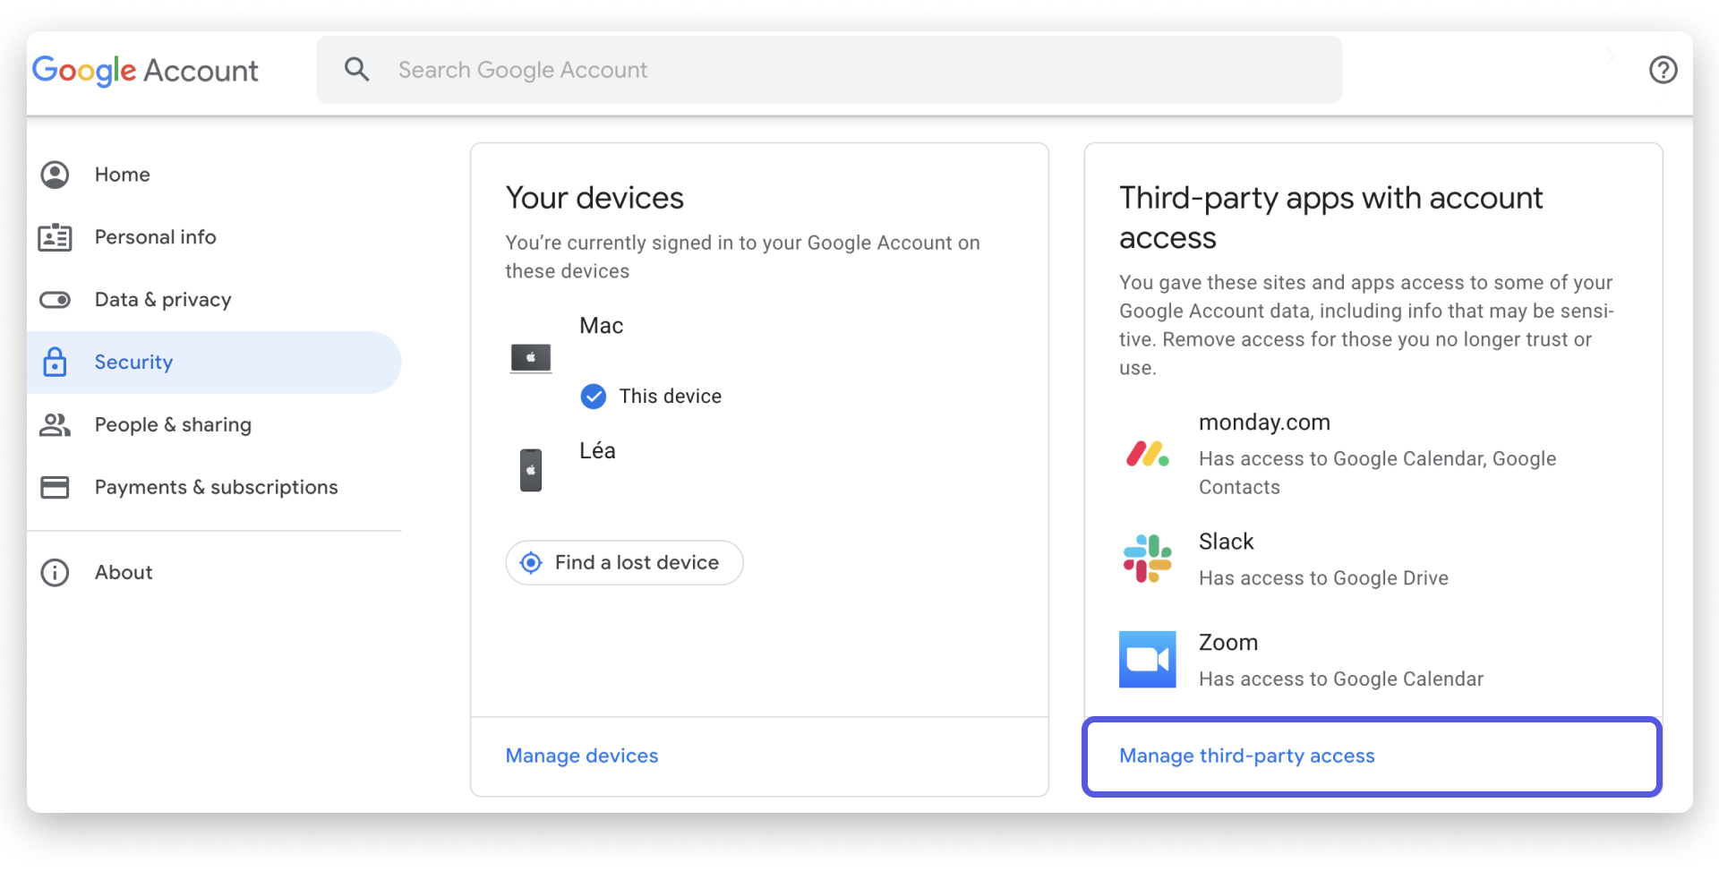Click the Data & privacy toggle icon
The width and height of the screenshot is (1719, 871).
[55, 299]
